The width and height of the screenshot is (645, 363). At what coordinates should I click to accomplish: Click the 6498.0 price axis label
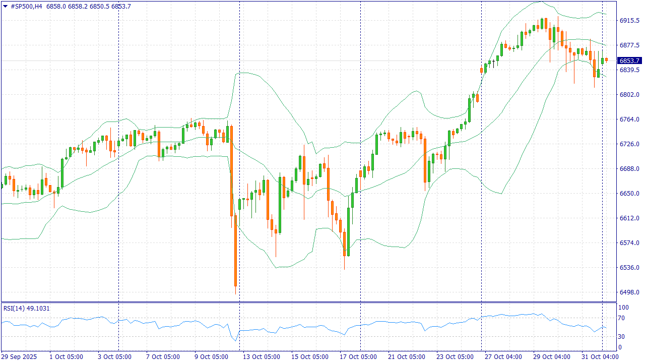click(629, 292)
